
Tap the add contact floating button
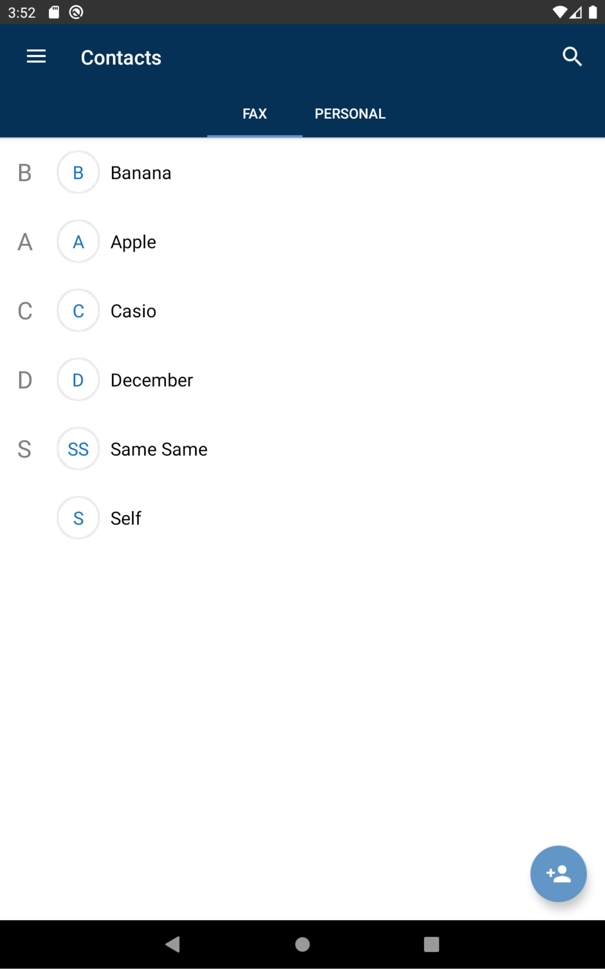point(559,874)
